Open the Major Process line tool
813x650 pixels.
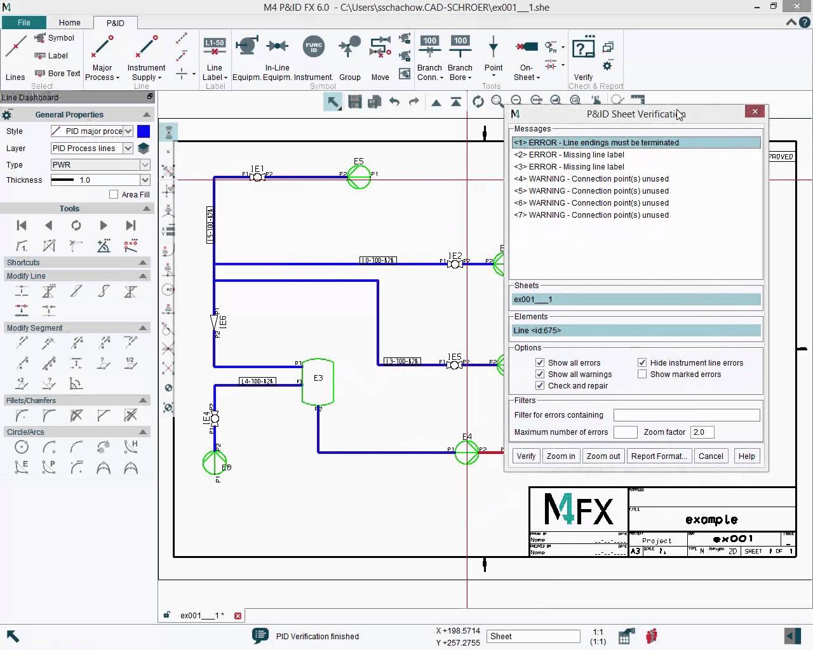pos(102,58)
